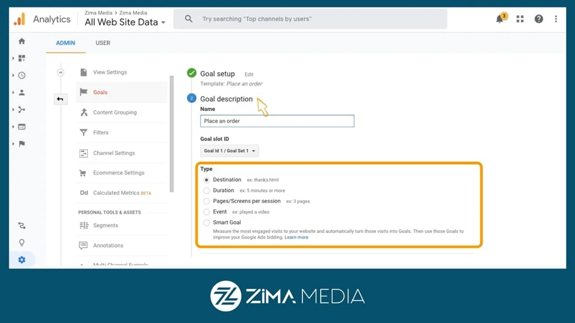The image size is (575, 323).
Task: Click the Learn more link
Action: tap(296, 237)
